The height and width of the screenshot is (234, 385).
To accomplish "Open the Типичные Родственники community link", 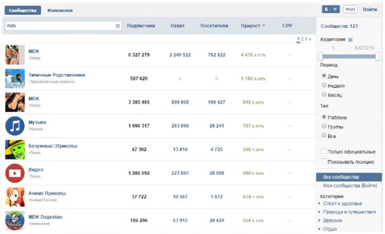I will [57, 75].
